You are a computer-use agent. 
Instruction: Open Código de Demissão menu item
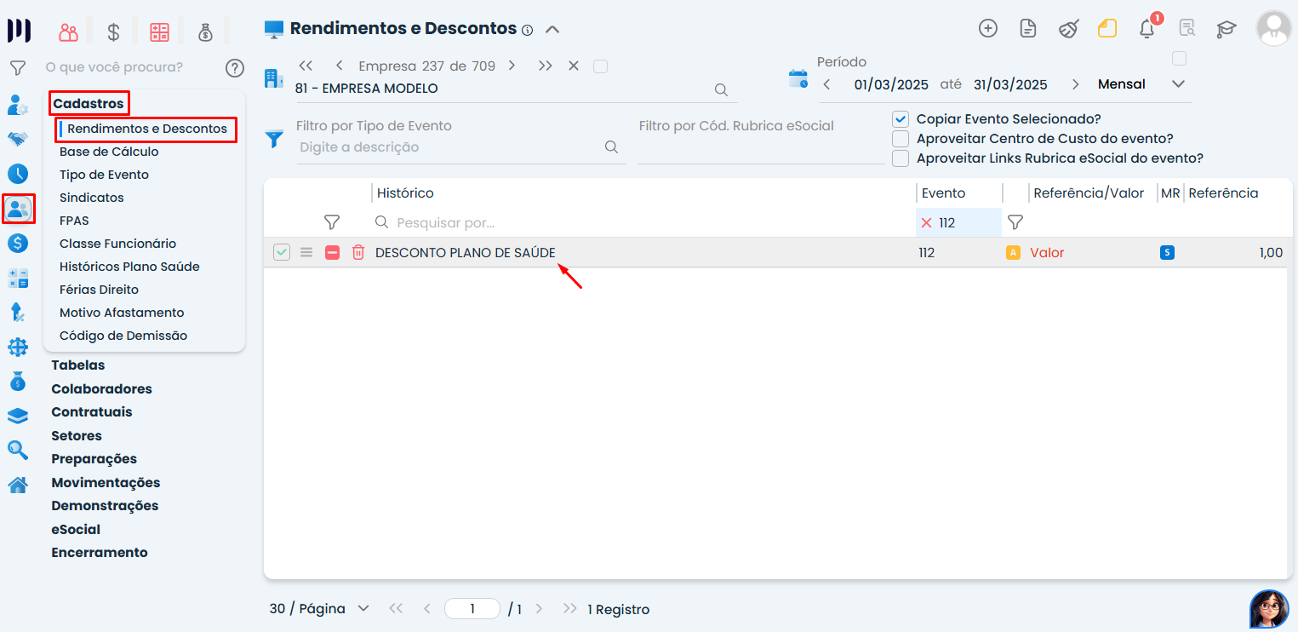[x=123, y=336]
